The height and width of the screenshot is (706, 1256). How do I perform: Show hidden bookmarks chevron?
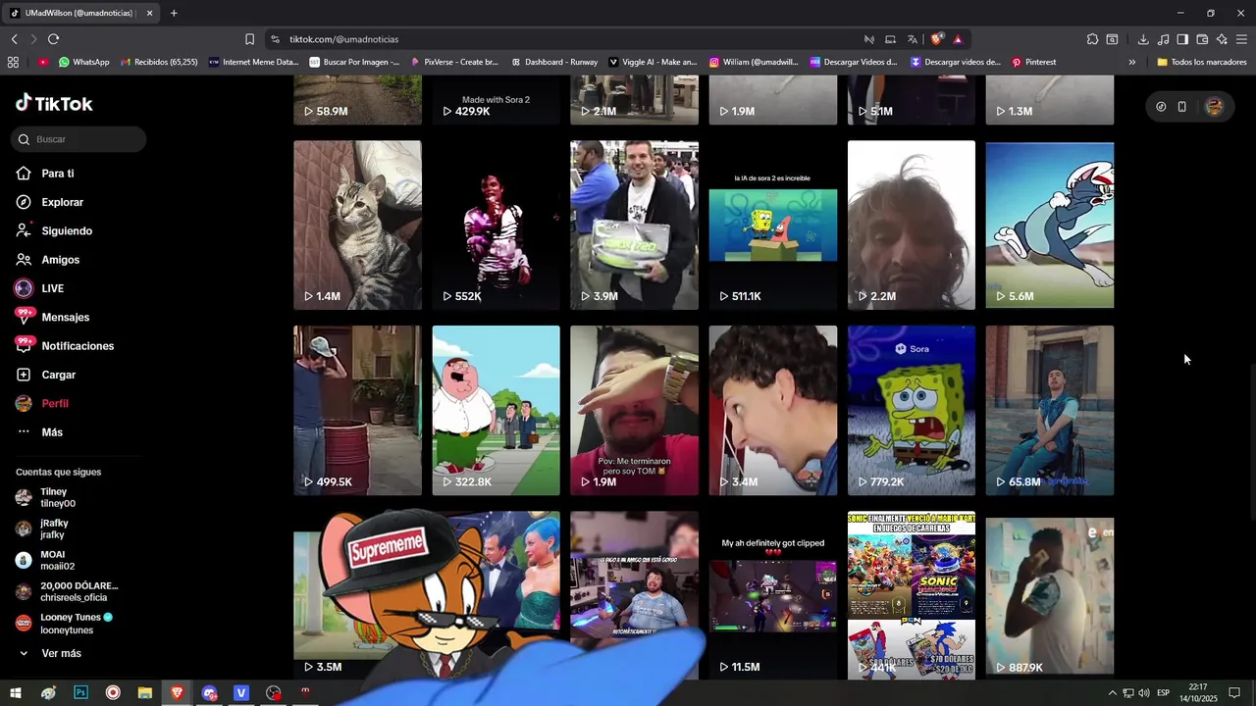pyautogui.click(x=1131, y=62)
